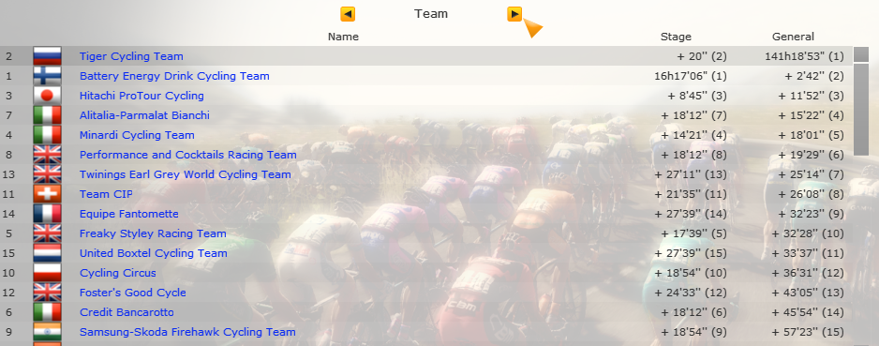This screenshot has height=346, width=879.
Task: Click the vertical scrollbar thumb
Action: coord(861,110)
